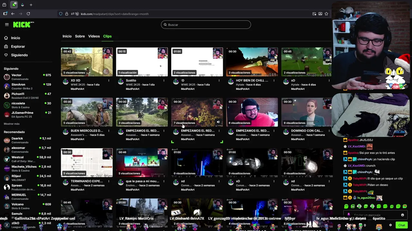Switch to the second browser tab
Screen dimensions: 412x231
click(x=23, y=5)
